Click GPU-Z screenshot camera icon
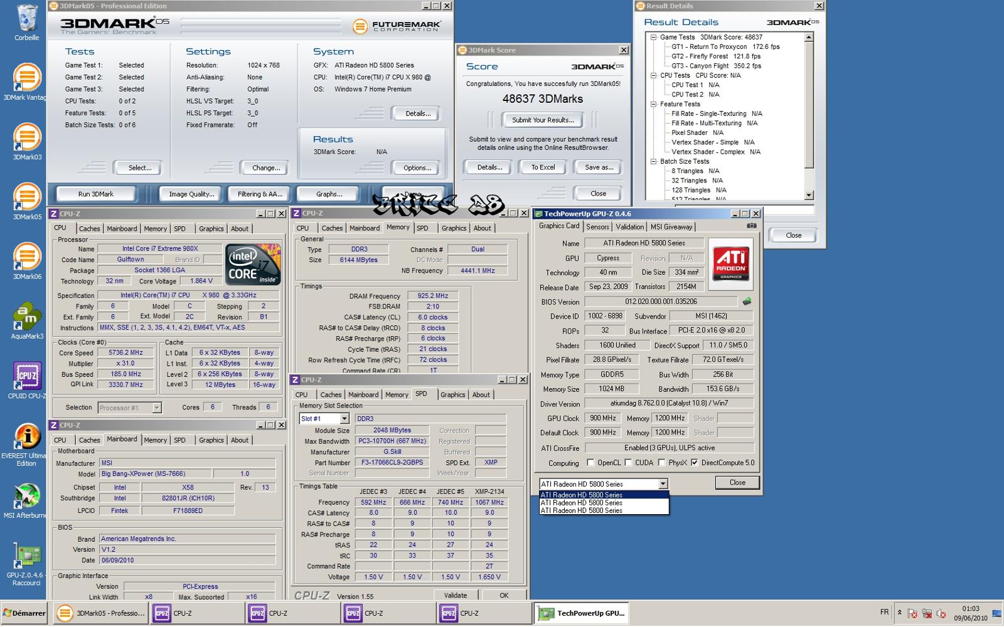 751,226
